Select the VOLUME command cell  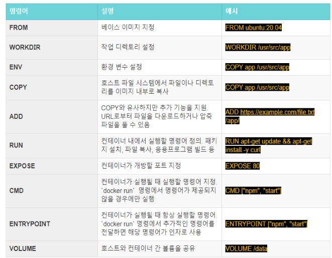(52, 248)
